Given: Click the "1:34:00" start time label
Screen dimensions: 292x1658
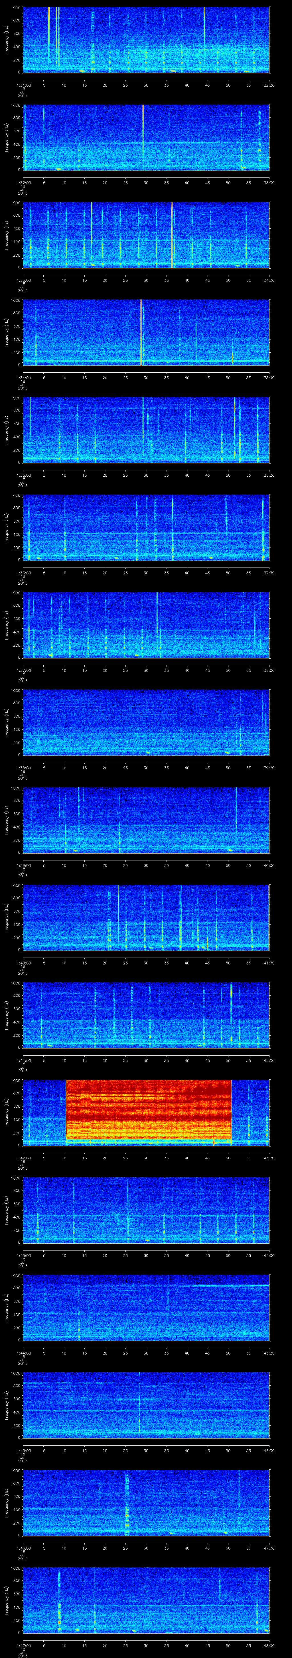Looking at the screenshot, I should [23, 378].
